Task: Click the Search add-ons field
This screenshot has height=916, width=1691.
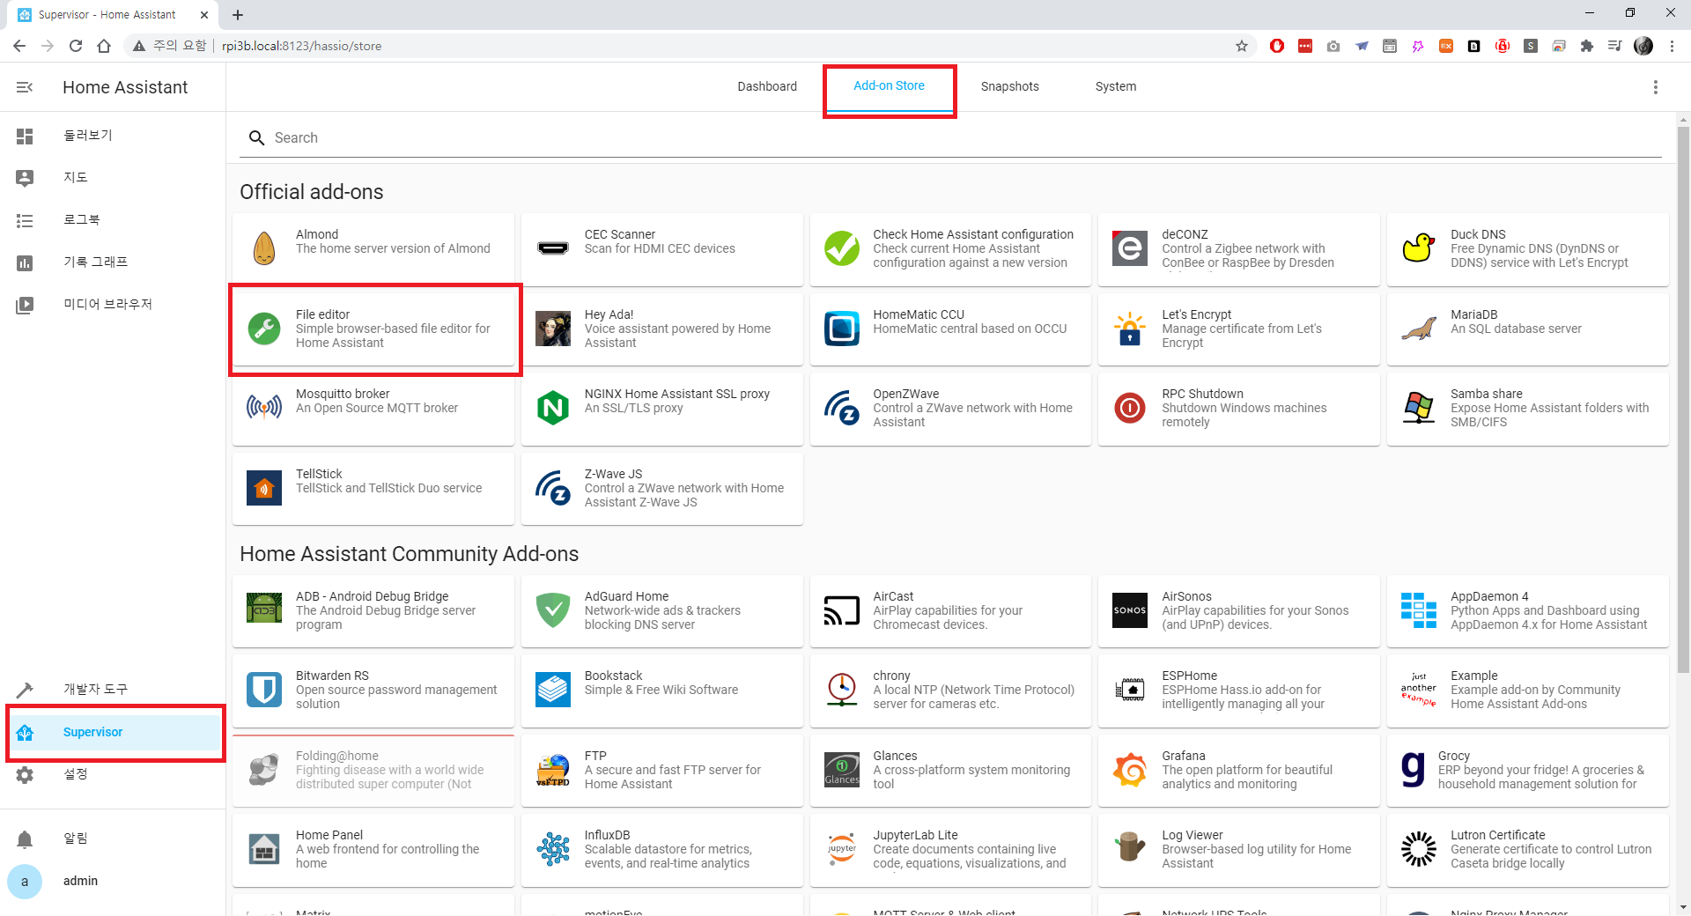Action: pyautogui.click(x=950, y=137)
